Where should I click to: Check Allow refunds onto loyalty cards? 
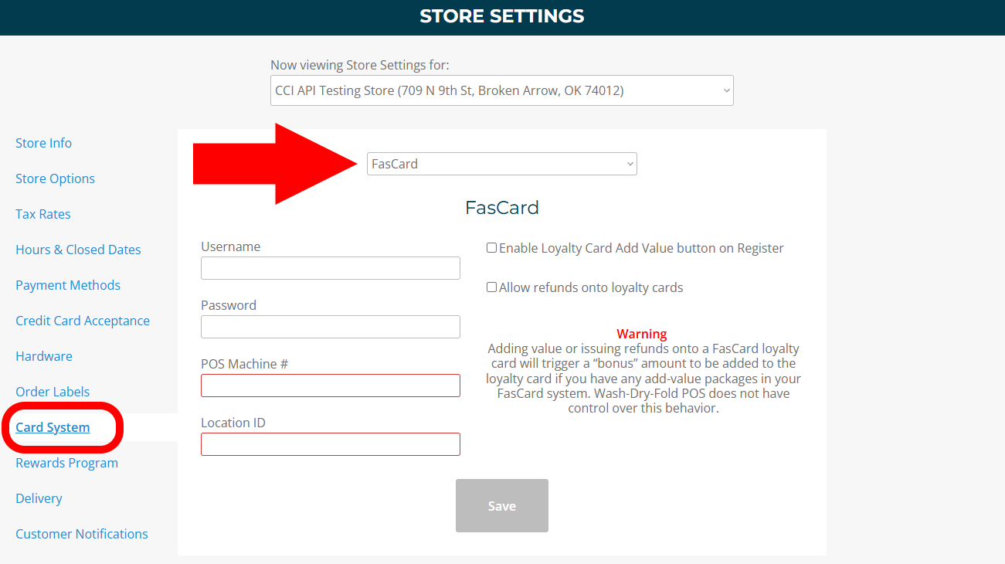point(491,287)
